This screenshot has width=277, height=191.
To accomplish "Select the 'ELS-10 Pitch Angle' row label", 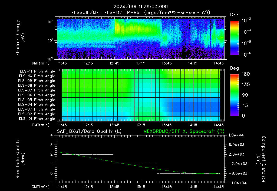I will click(37, 76).
